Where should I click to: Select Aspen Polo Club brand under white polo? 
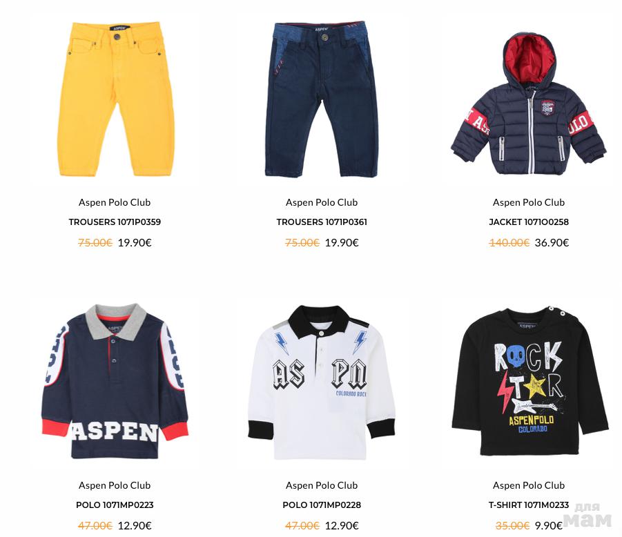pyautogui.click(x=322, y=486)
